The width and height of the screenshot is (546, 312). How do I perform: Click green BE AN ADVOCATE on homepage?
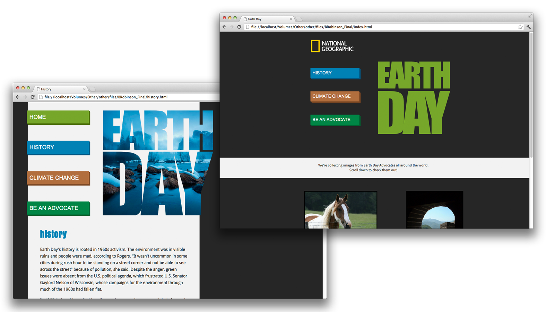[x=335, y=120]
